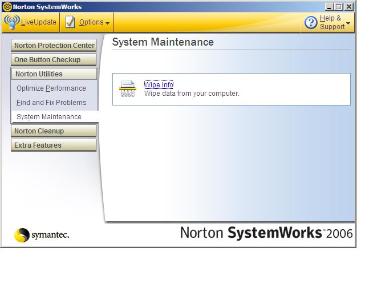Open Optimize Performance page

(51, 88)
